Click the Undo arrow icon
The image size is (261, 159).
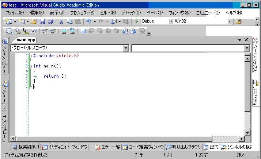tap(88, 22)
